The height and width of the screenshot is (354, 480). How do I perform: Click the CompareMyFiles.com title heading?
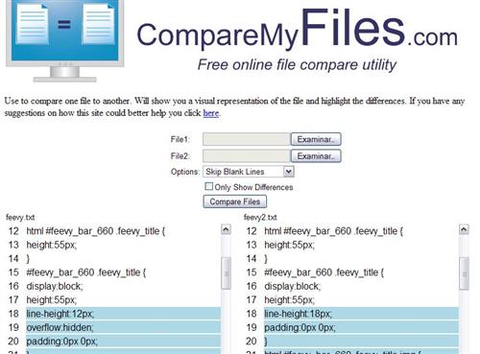point(298,30)
